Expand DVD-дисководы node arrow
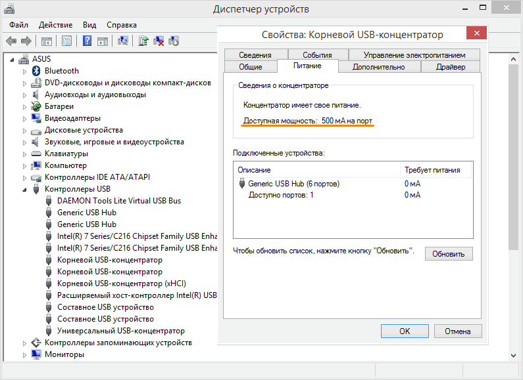This screenshot has height=380, width=523. (x=24, y=83)
